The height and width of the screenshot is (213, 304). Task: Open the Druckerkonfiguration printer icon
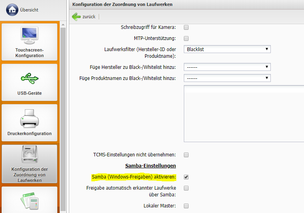[x=29, y=118]
